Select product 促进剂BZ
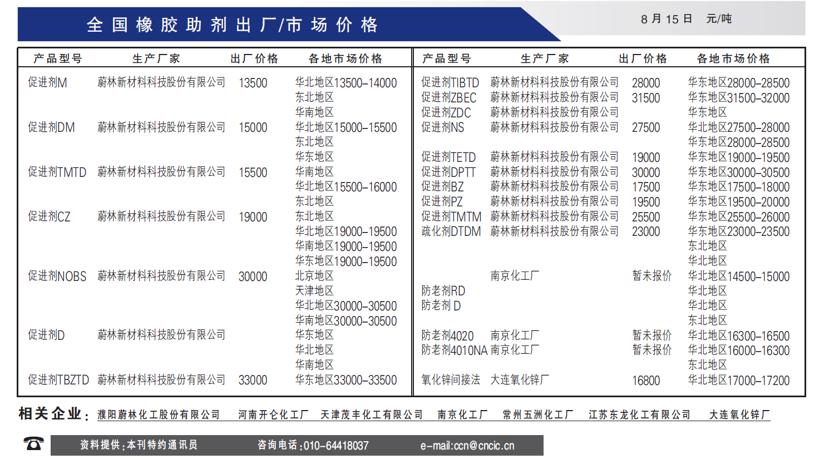The height and width of the screenshot is (459, 834). (442, 187)
